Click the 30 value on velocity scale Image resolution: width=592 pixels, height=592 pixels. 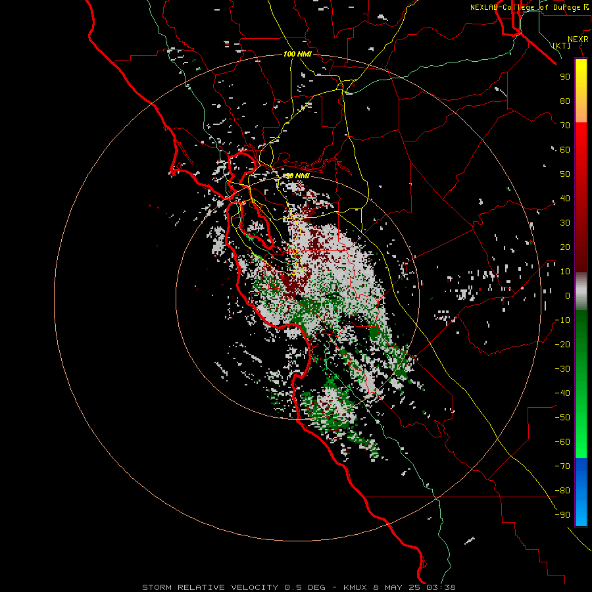[565, 223]
